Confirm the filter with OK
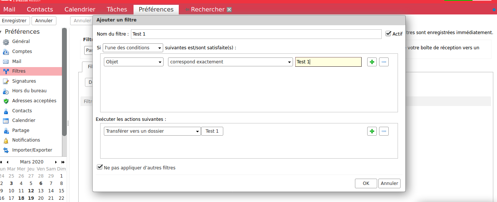Viewport: 497px width, 202px height. [366, 183]
